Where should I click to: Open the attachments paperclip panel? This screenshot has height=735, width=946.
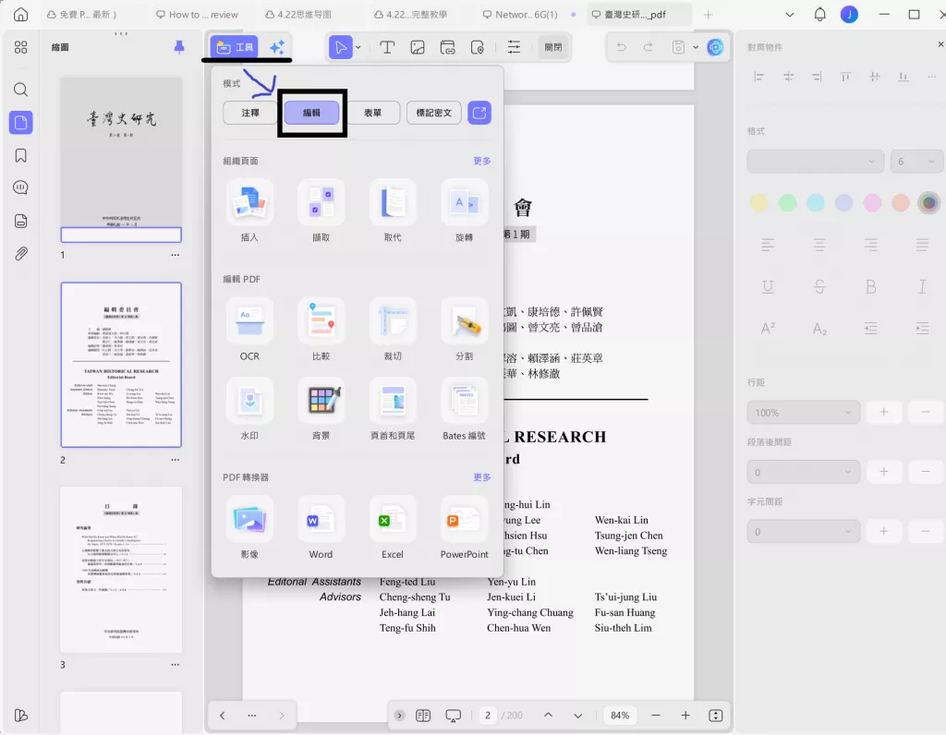click(x=20, y=253)
